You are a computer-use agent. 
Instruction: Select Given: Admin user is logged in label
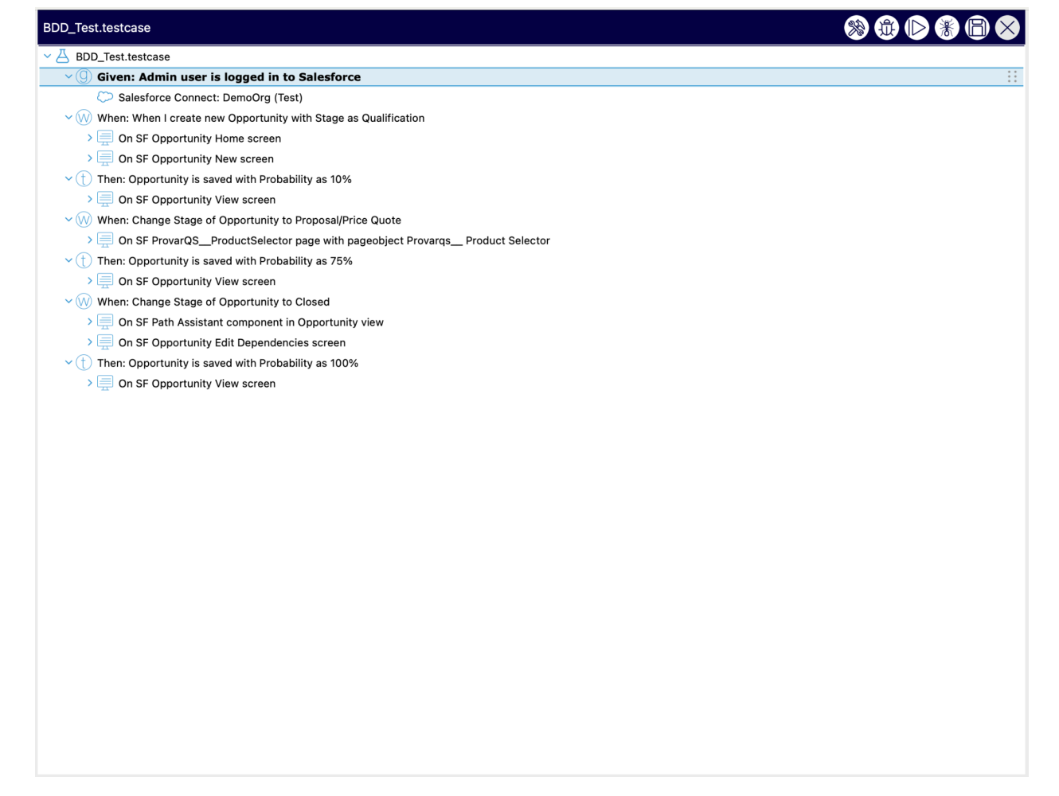tap(229, 77)
